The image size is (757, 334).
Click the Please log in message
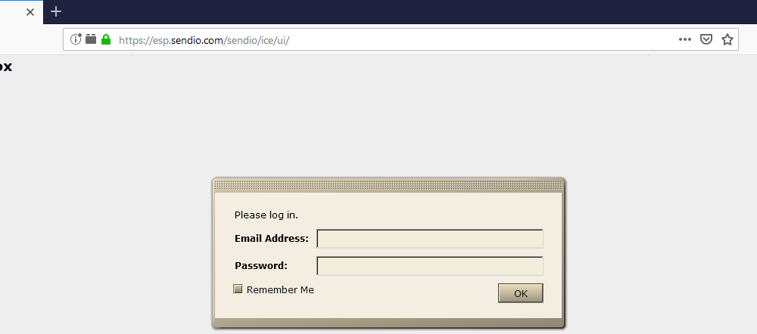point(266,215)
